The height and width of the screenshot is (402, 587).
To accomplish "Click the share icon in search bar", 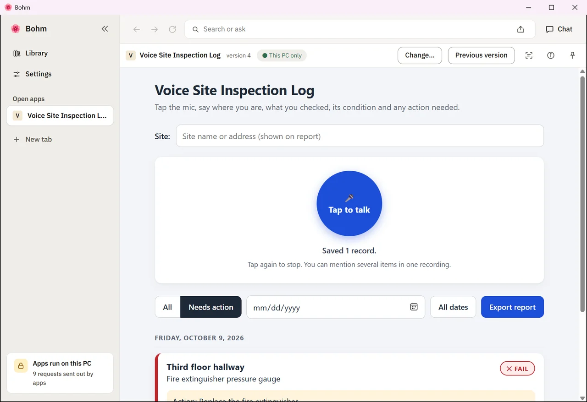I will 521,29.
